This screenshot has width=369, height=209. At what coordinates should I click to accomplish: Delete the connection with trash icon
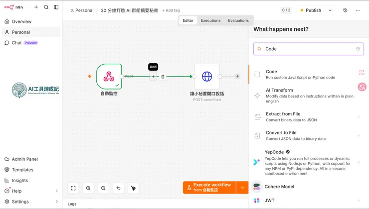tap(163, 77)
